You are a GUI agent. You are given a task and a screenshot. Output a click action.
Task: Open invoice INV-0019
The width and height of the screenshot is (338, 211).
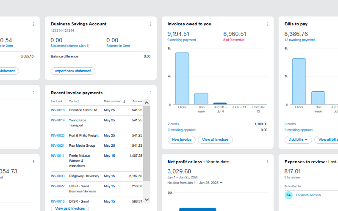click(58, 120)
